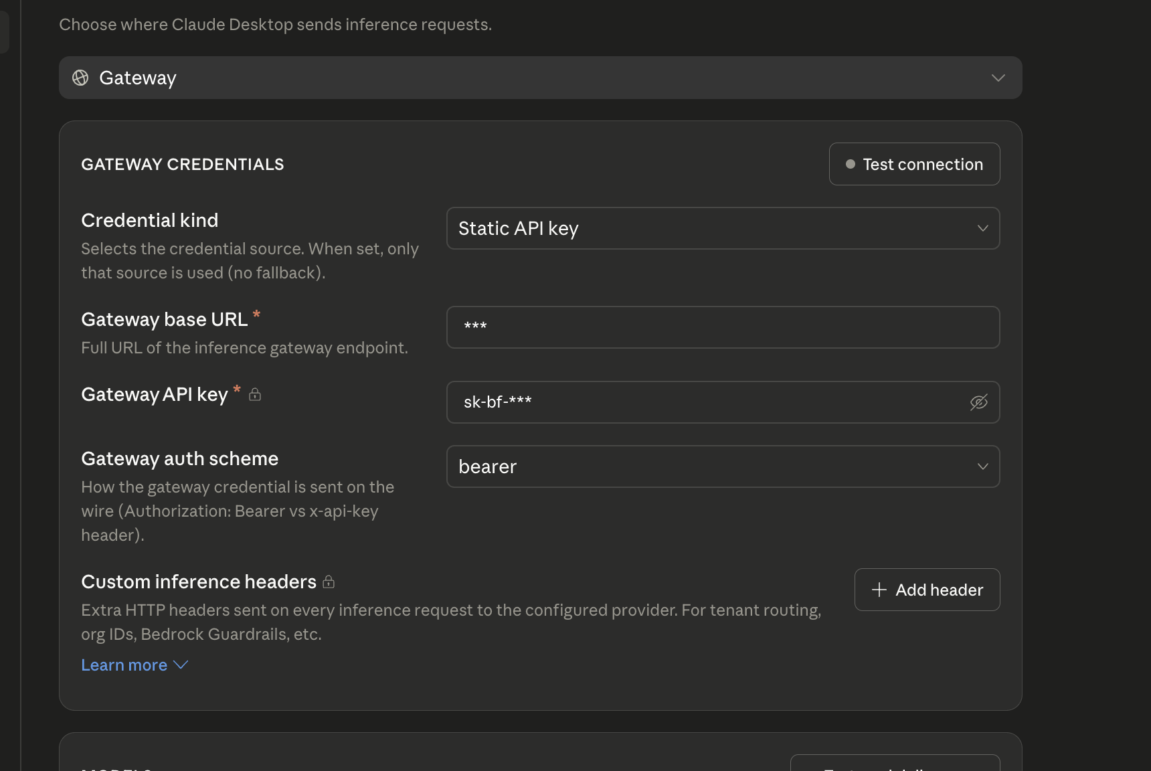Click the plus icon in Add header

click(879, 590)
